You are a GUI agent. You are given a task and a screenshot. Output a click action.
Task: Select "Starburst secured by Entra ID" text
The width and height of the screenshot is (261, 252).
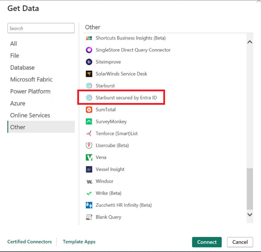tap(126, 98)
